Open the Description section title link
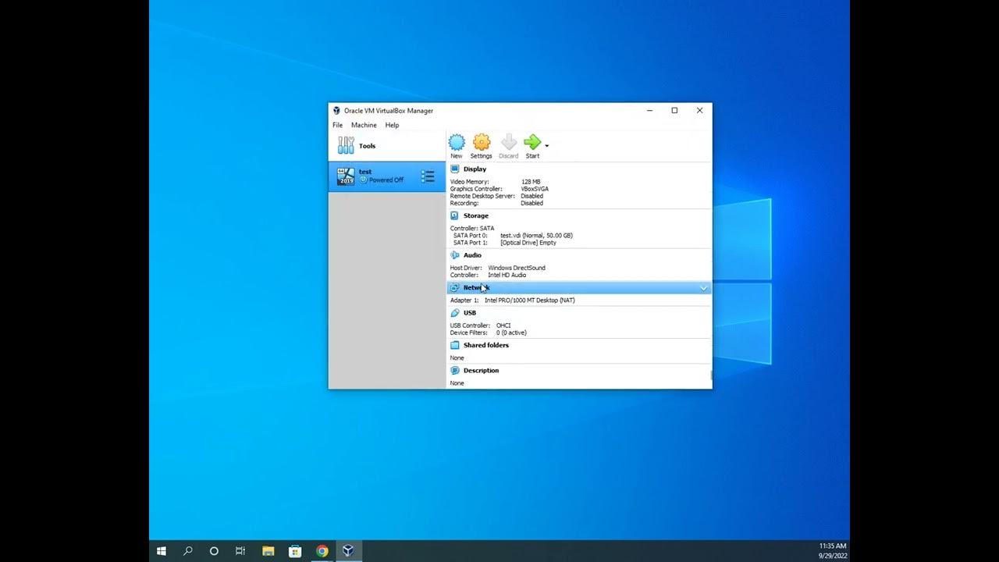This screenshot has height=562, width=999. tap(481, 370)
